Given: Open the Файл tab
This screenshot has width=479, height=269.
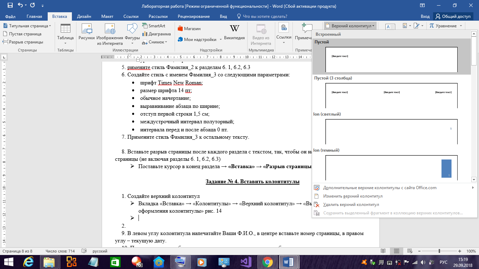Looking at the screenshot, I should coord(10,16).
